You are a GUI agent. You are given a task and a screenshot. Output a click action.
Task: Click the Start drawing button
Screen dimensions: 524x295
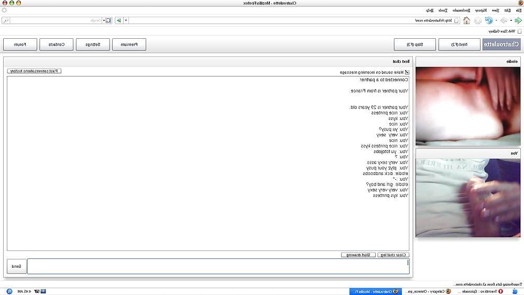[x=358, y=255]
